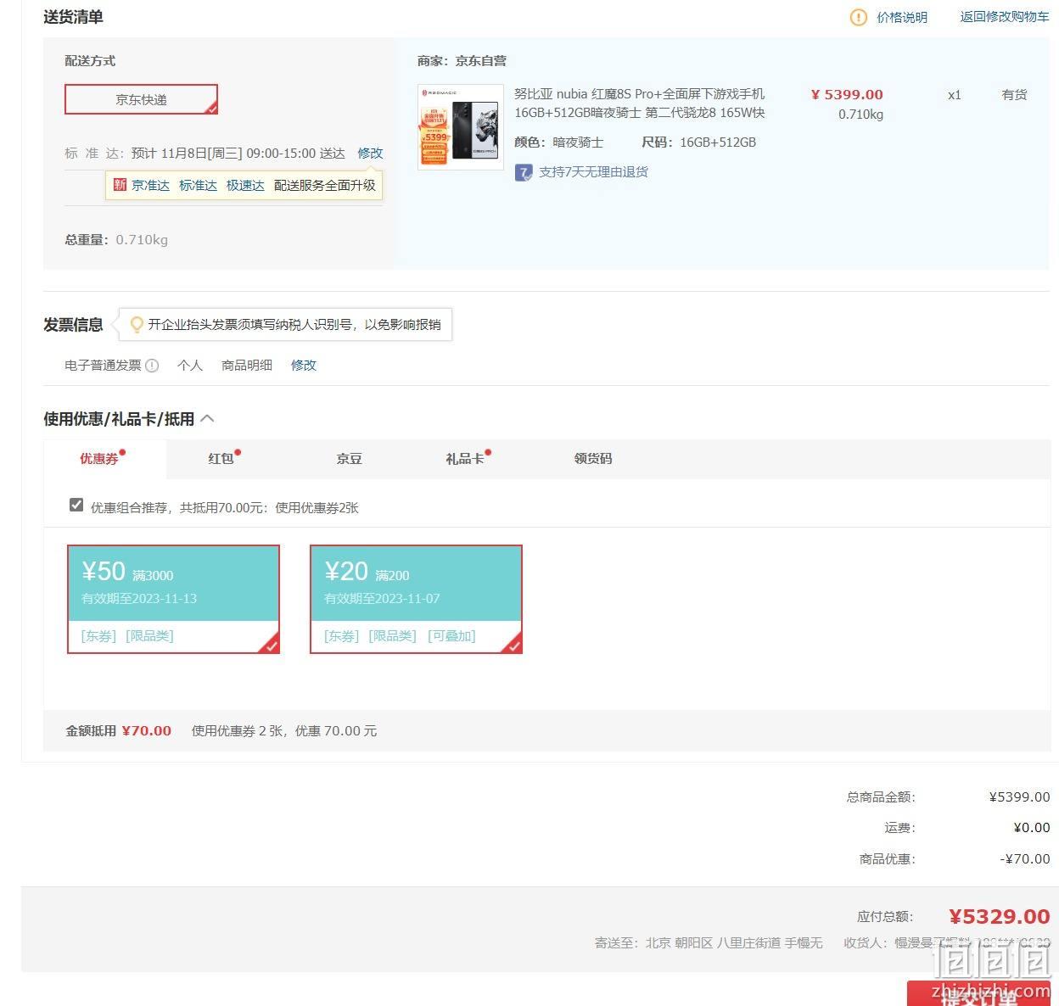Click 修改 link for invoice information
The height and width of the screenshot is (1006, 1059).
click(304, 366)
